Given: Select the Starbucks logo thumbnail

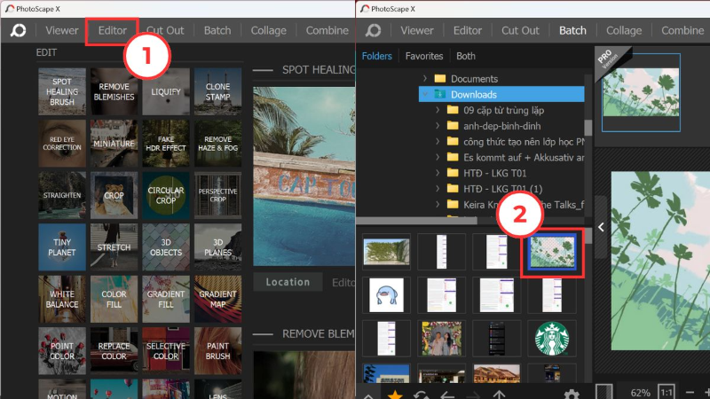Looking at the screenshot, I should (551, 339).
